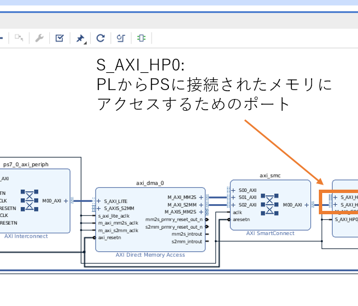
Task: Click the green Add IP block icon
Action: tap(141, 38)
